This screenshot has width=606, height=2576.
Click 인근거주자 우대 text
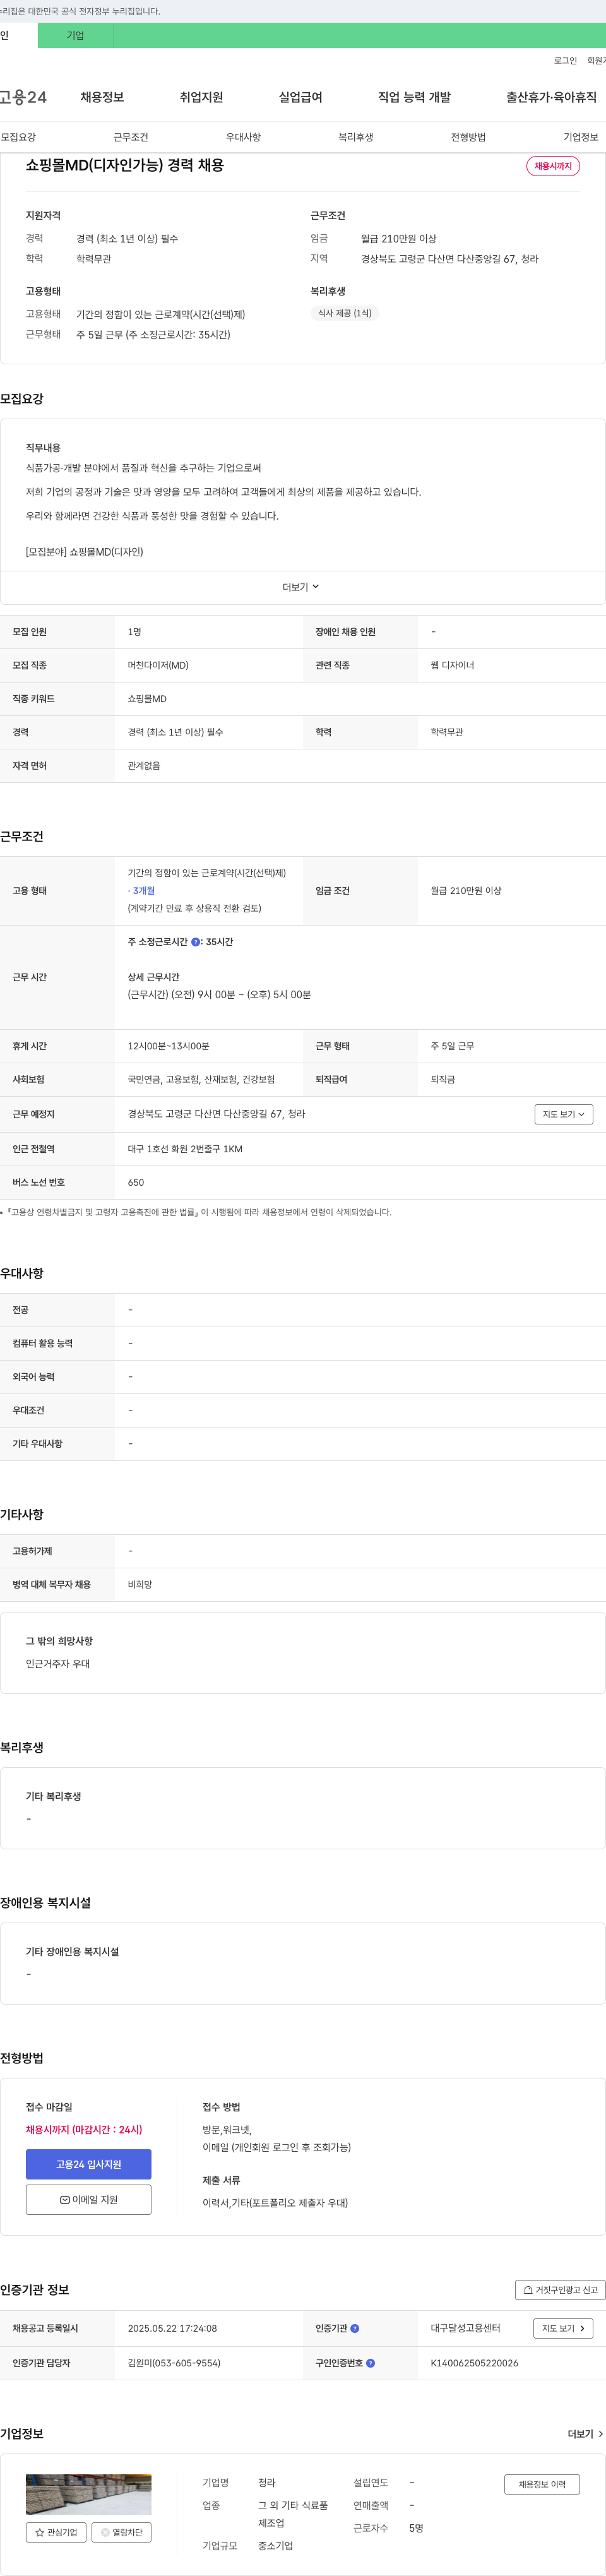(x=58, y=1664)
